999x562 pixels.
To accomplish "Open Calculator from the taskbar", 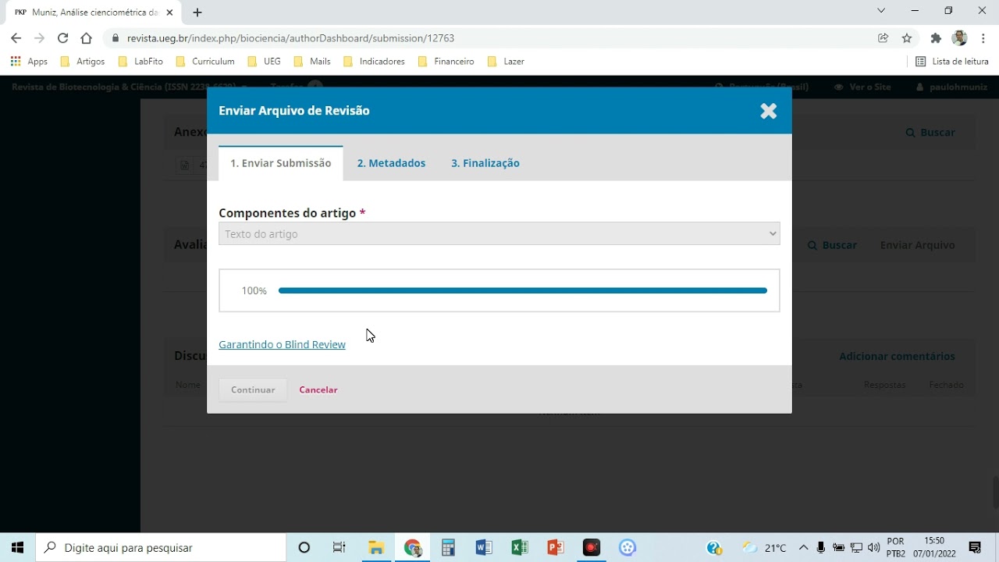I will pos(448,548).
